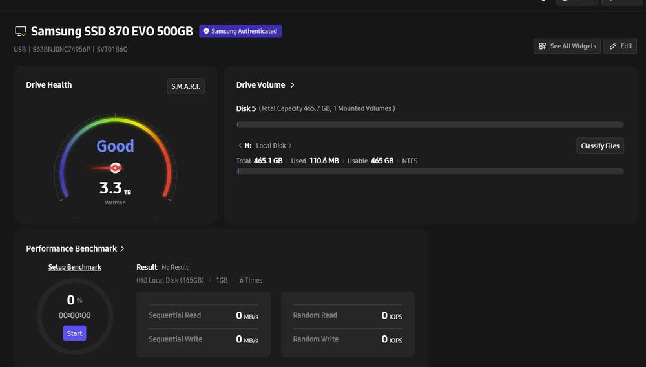The height and width of the screenshot is (367, 646).
Task: Click the Random Write result row
Action: pyautogui.click(x=348, y=339)
